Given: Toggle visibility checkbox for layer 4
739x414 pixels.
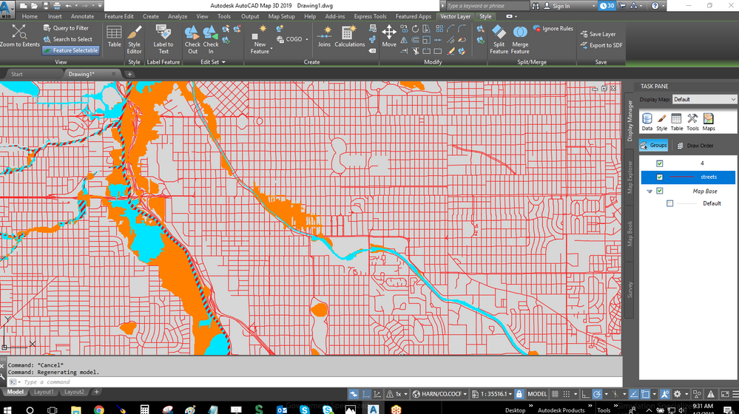Looking at the screenshot, I should (x=659, y=163).
